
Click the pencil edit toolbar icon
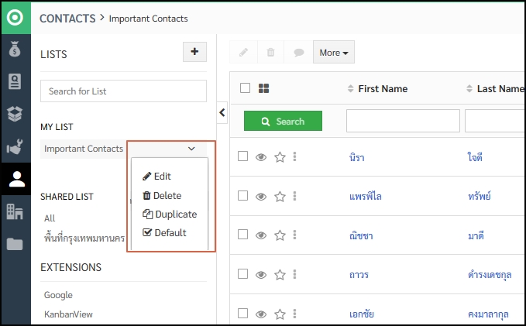click(243, 53)
